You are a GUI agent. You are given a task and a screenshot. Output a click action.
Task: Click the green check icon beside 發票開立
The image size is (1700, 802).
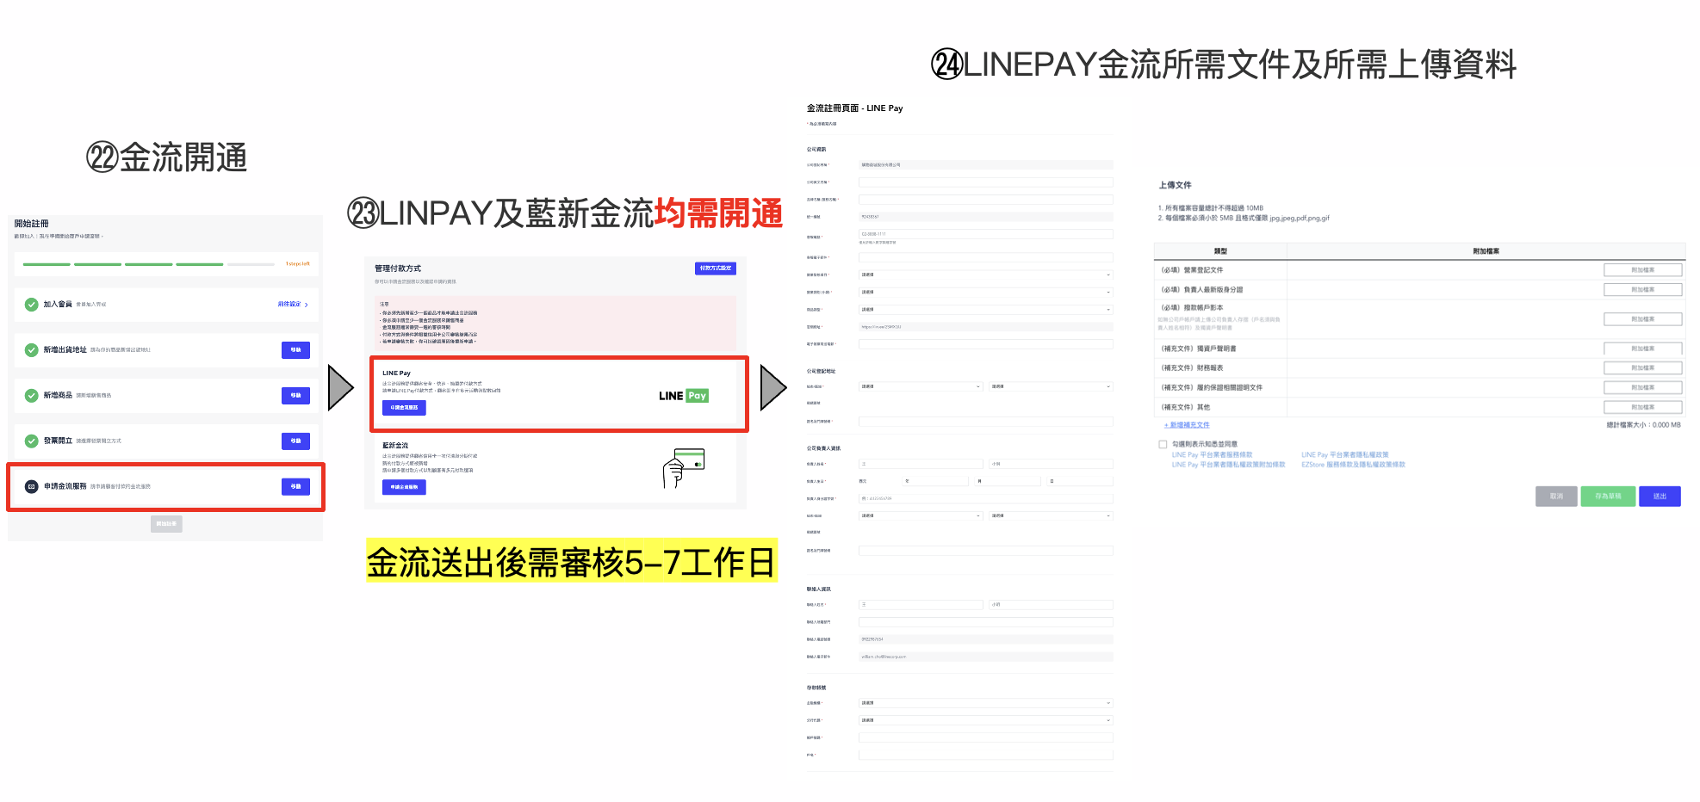tap(32, 441)
